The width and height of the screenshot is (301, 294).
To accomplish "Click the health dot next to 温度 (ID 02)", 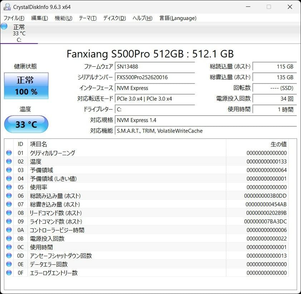I will [9, 161].
